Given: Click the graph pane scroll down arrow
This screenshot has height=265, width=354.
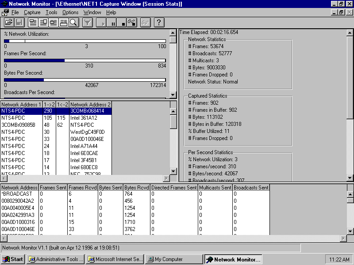Looking at the screenshot, I should [x=173, y=95].
